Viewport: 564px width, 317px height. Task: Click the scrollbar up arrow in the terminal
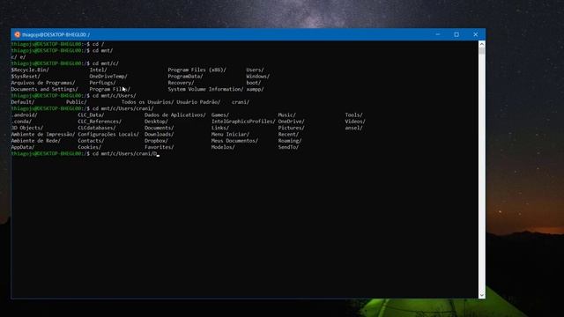tap(482, 44)
